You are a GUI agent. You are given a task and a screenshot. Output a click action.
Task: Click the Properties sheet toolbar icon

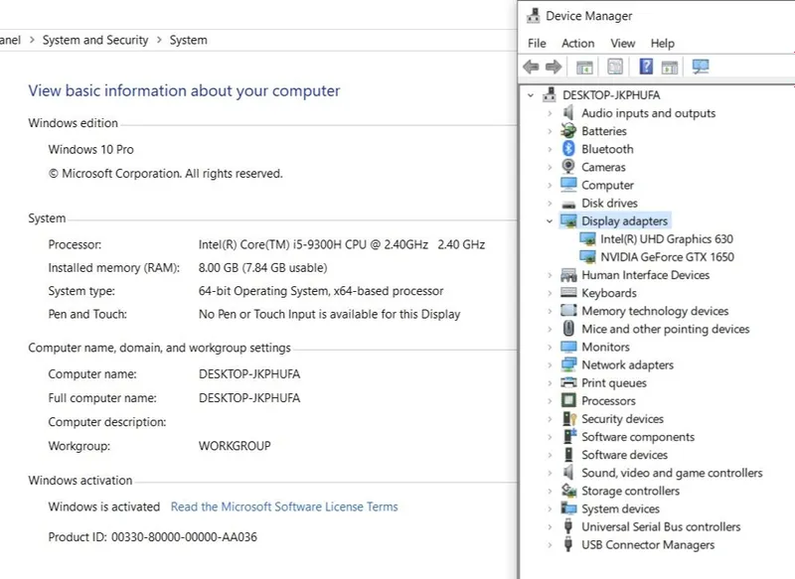click(615, 67)
